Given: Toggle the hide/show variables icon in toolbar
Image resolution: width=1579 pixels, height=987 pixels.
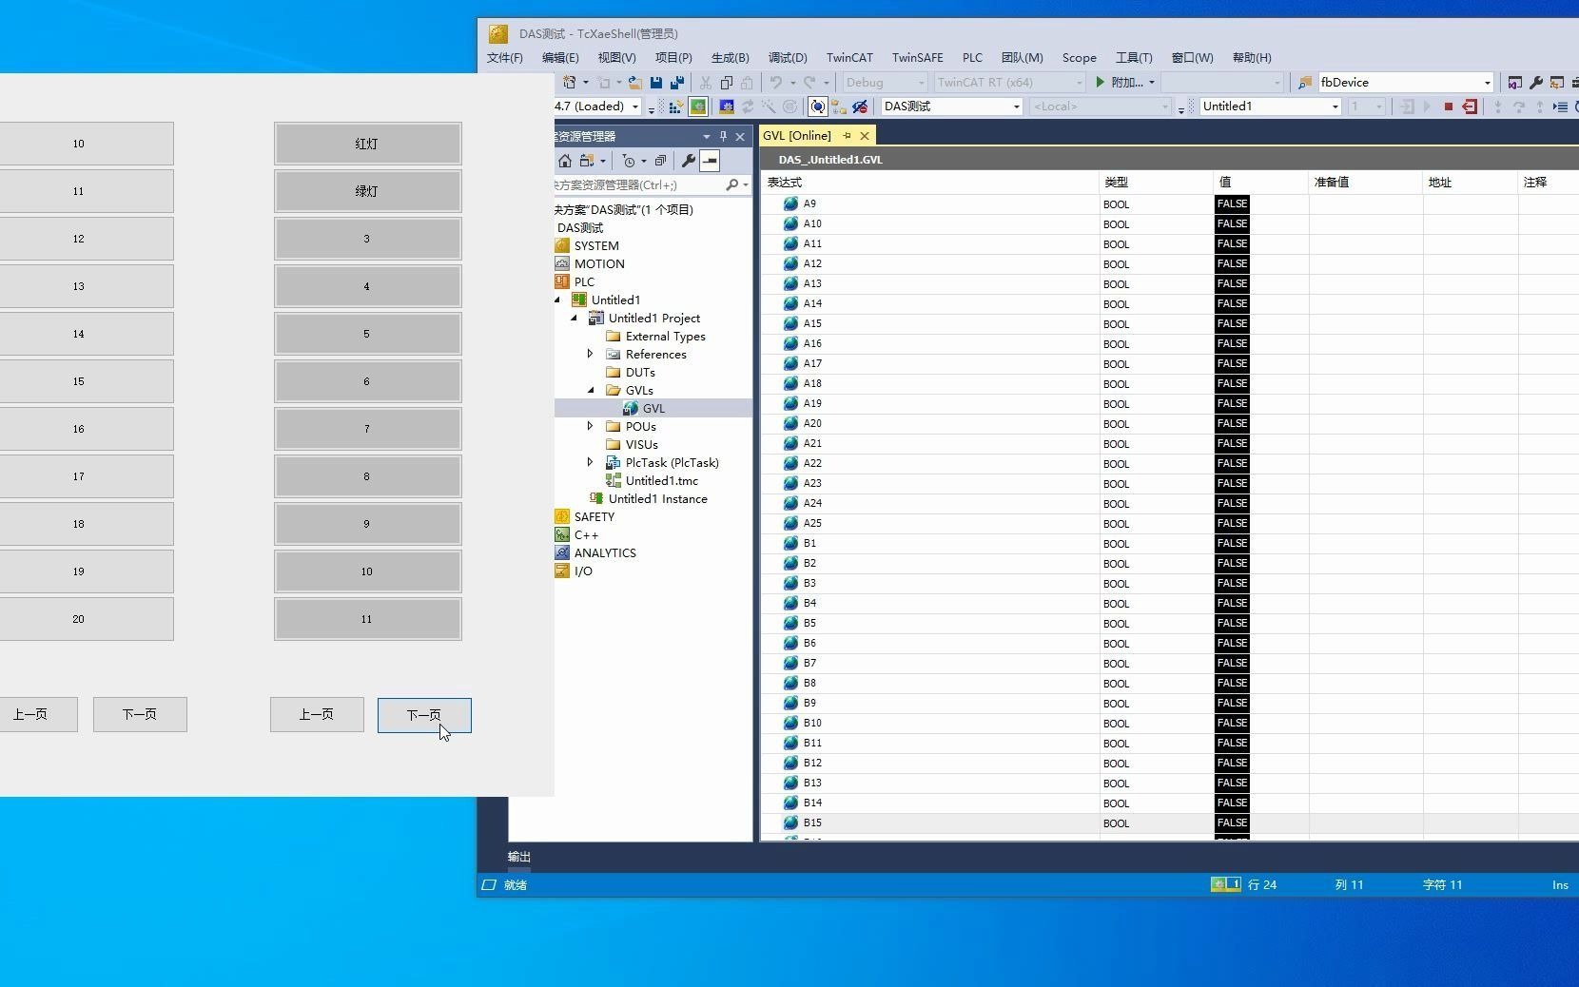Looking at the screenshot, I should click(860, 106).
